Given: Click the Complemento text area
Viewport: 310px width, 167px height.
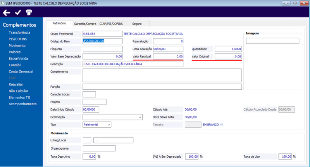Looking at the screenshot, I should pos(162,75).
